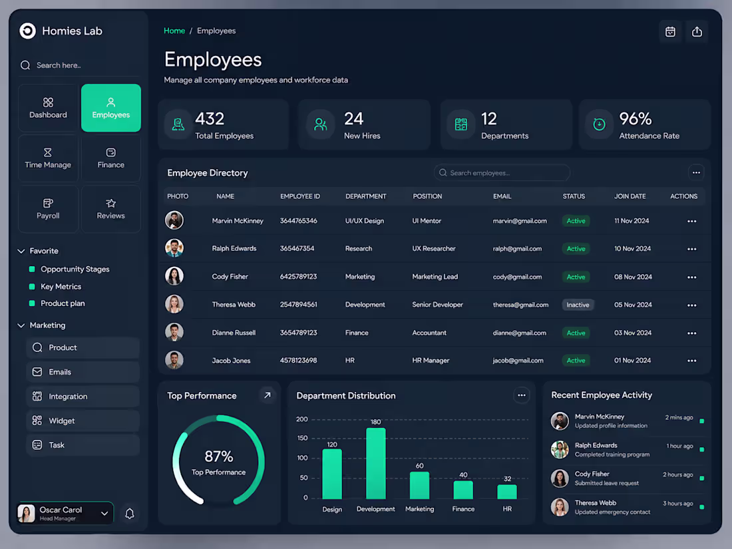Click the Integration icon in Marketing list
Screen dimensions: 732x549
(37, 397)
